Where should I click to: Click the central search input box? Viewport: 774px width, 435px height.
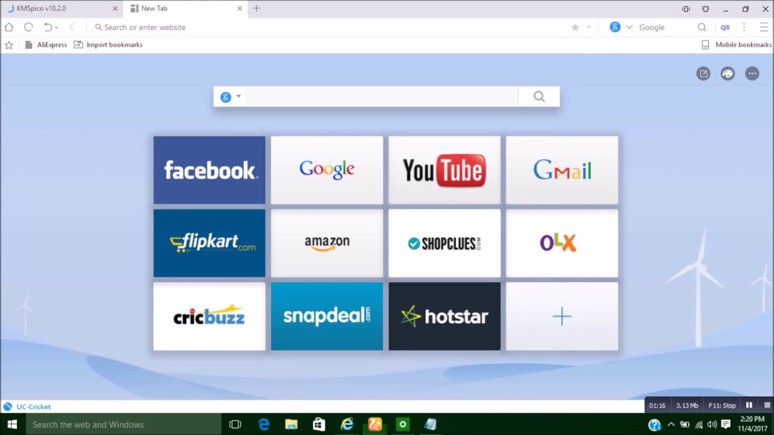pos(381,97)
